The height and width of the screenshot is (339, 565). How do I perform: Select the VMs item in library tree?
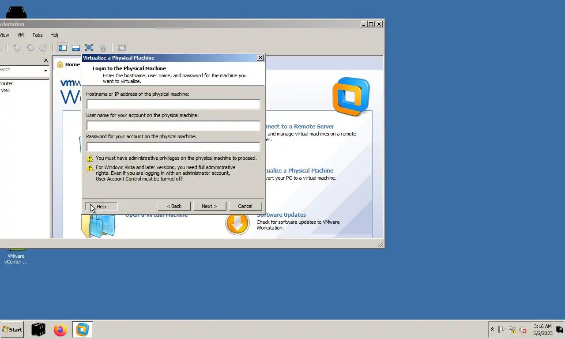(5, 90)
